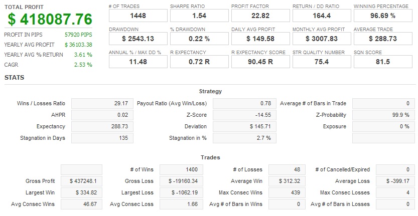Select the Largest Loss field
This screenshot has height=216, width=418.
(x=179, y=192)
